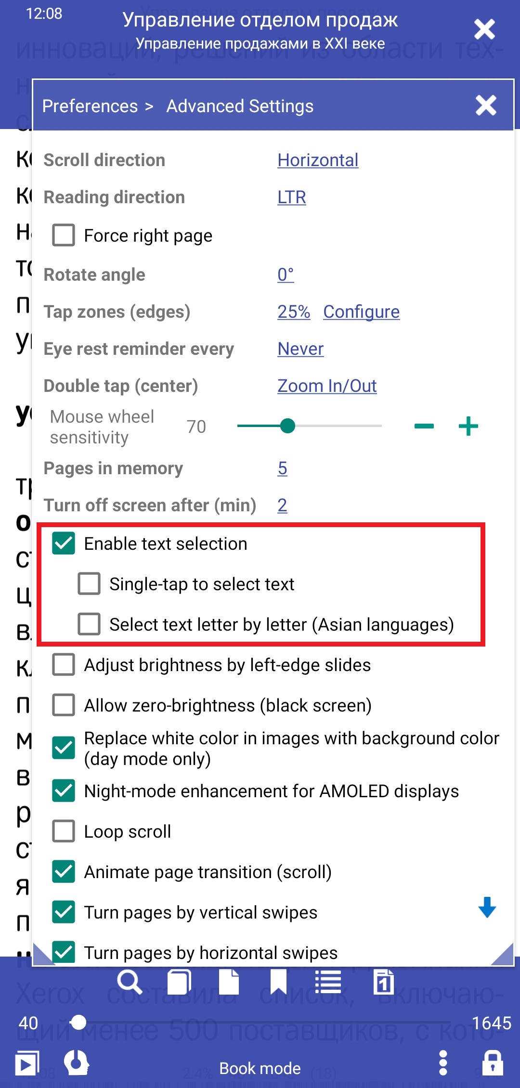Viewport: 520px width, 1088px height.
Task: Change Scroll direction from Horizontal
Action: click(x=318, y=160)
